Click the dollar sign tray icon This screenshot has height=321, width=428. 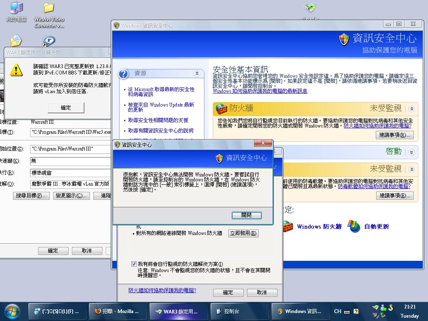point(391,308)
